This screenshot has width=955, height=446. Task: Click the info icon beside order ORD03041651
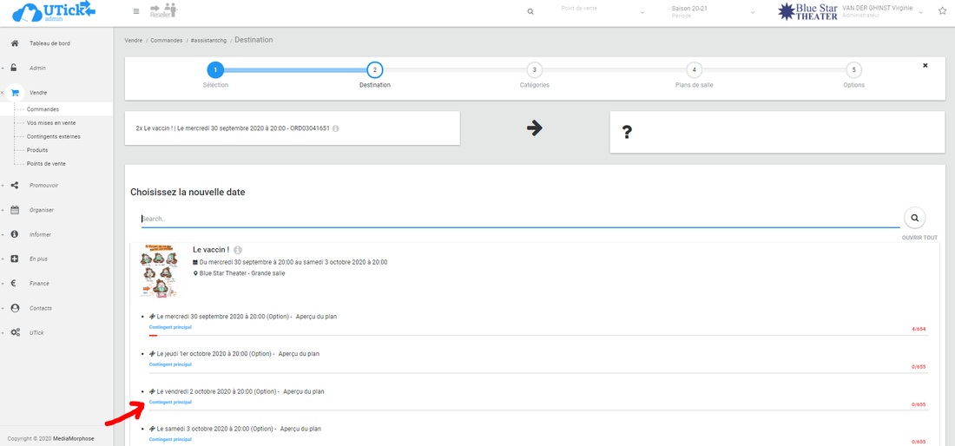coord(336,128)
